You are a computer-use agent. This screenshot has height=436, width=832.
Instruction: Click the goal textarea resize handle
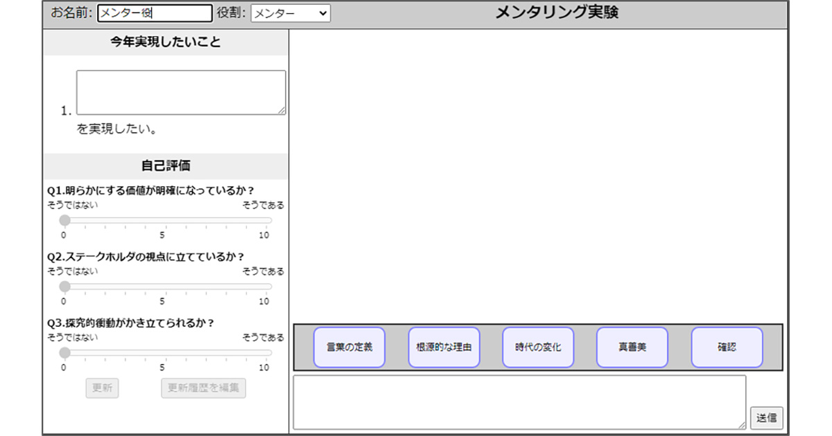[283, 111]
